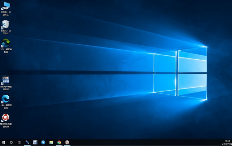Select the 小白一键重装系统 desktop icon
This screenshot has width=232, height=146.
pos(6,43)
